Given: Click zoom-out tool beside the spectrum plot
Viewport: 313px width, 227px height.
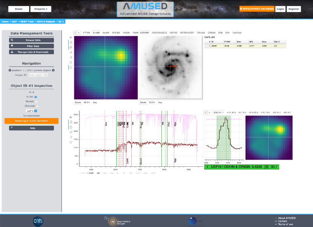Looking at the screenshot, I should coord(71,137).
